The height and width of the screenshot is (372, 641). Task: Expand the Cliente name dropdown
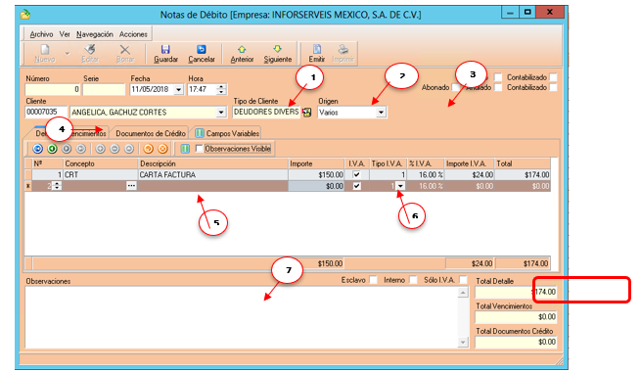click(221, 112)
